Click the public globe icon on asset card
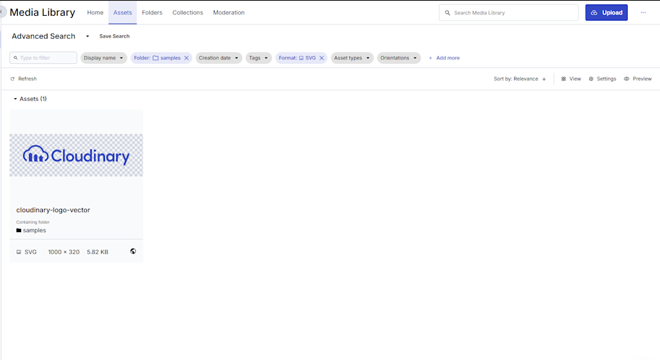The height and width of the screenshot is (360, 660). pyautogui.click(x=133, y=251)
